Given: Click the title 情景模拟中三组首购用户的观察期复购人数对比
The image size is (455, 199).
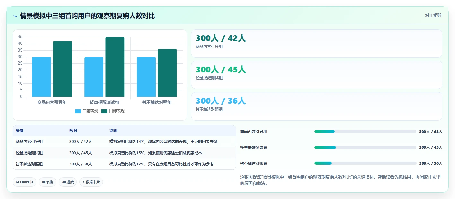Looking at the screenshot, I should pyautogui.click(x=87, y=16).
